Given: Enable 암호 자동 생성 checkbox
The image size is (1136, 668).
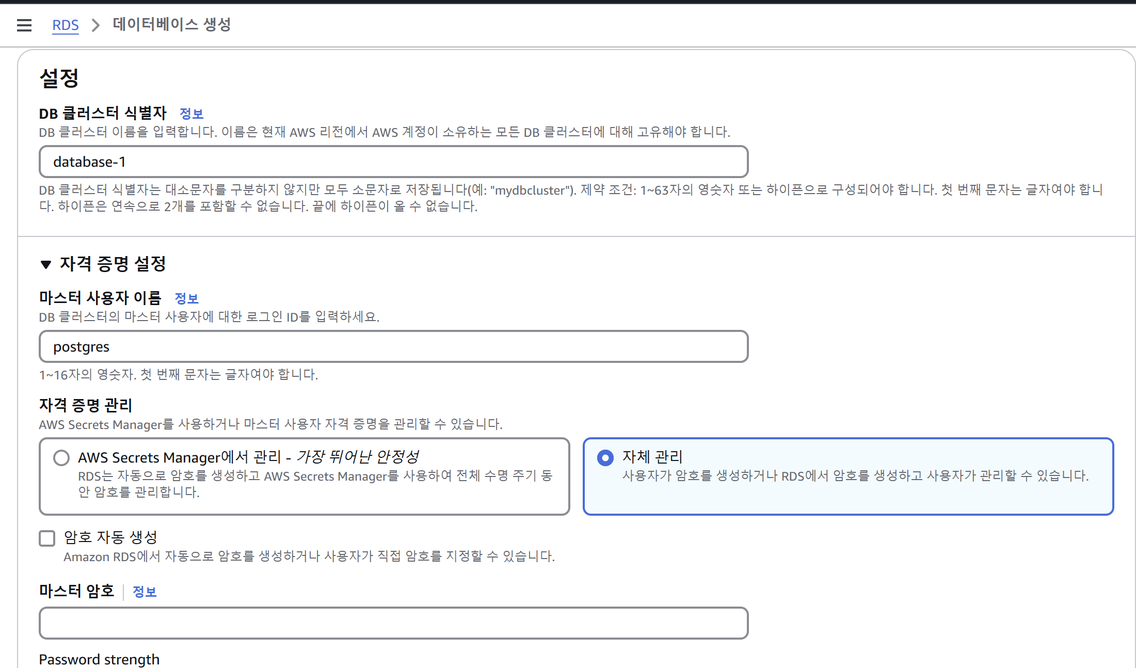Looking at the screenshot, I should [47, 538].
